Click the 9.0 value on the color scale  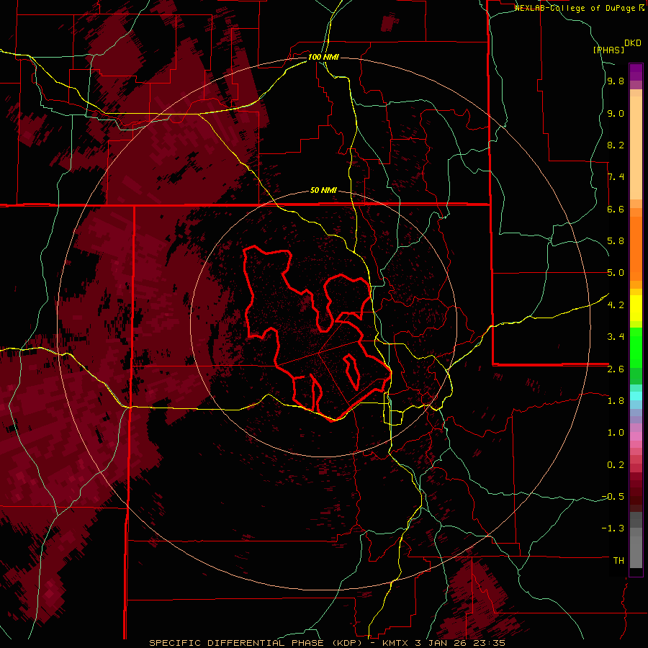[616, 113]
